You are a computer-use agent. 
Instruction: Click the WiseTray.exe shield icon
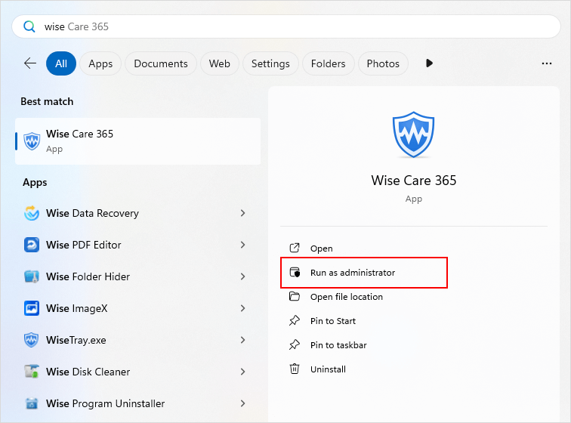coord(32,340)
